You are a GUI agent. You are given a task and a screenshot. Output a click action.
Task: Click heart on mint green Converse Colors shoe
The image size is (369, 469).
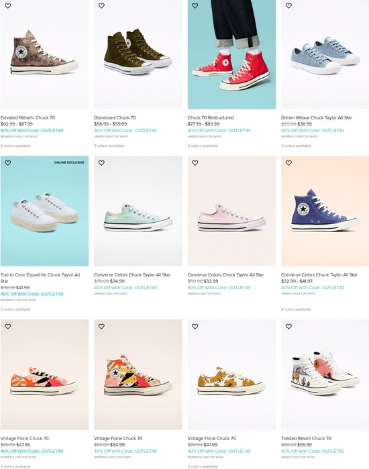click(101, 163)
